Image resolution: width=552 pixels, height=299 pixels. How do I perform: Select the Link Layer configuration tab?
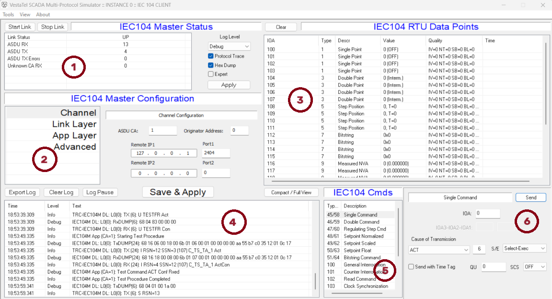click(74, 125)
